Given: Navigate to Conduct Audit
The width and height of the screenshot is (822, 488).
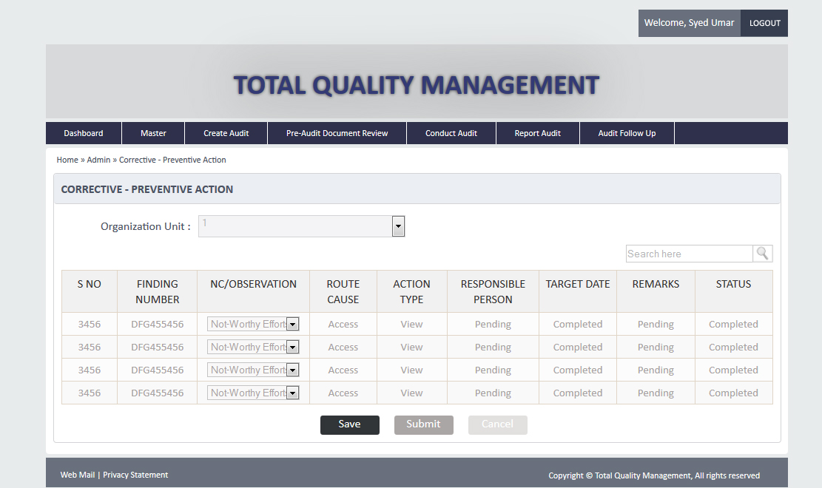Looking at the screenshot, I should click(451, 133).
